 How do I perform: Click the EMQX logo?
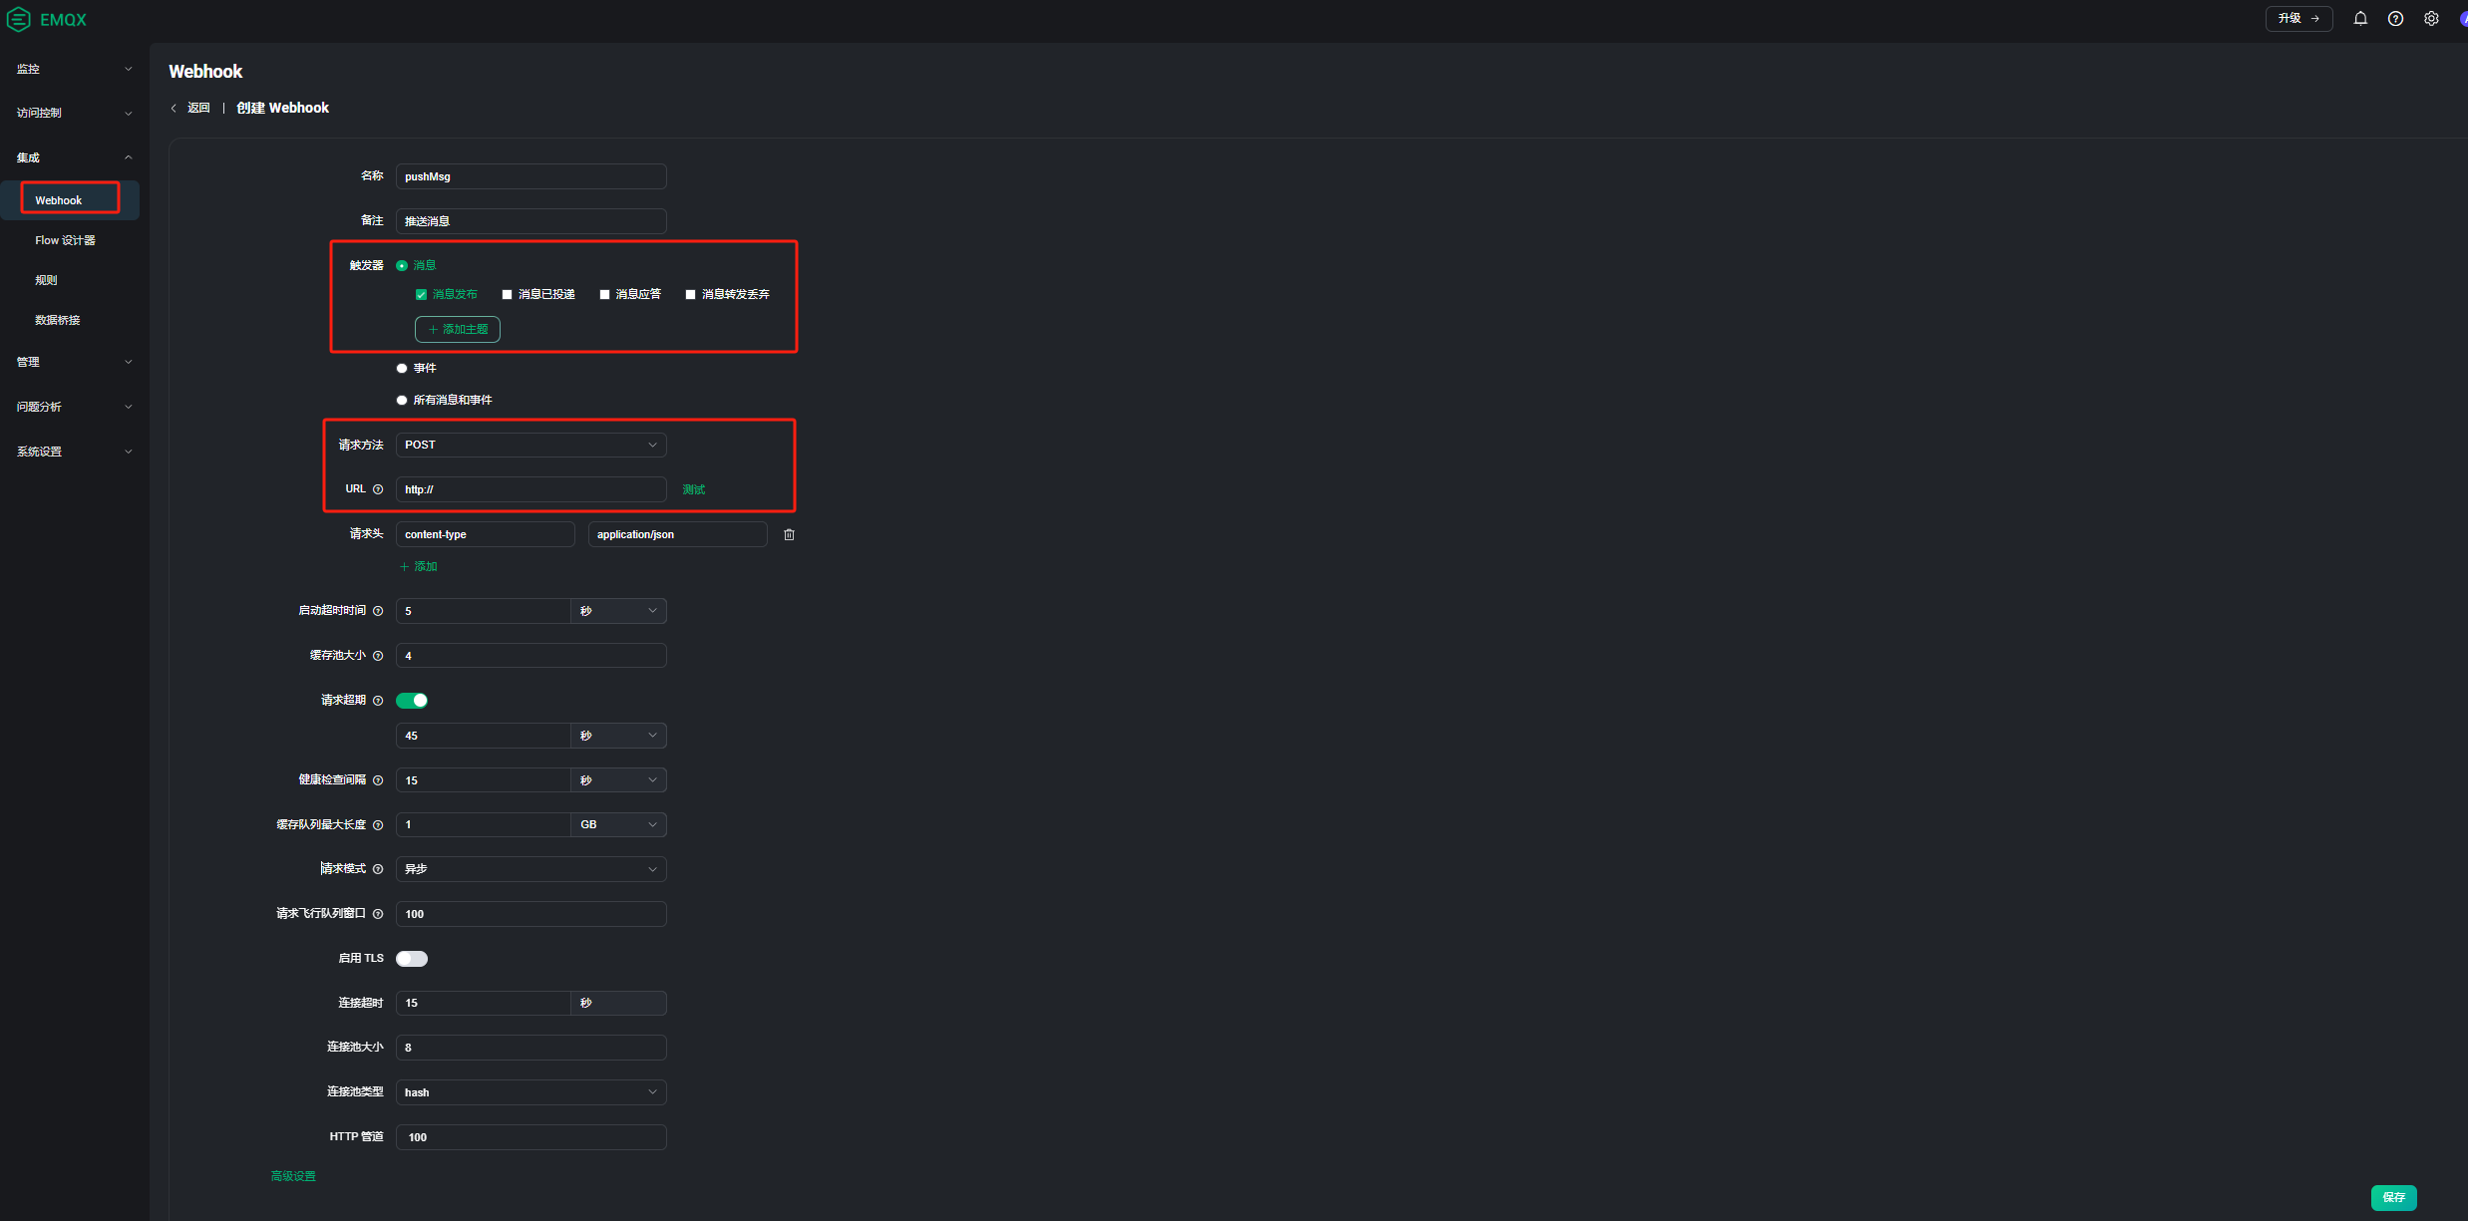pos(47,19)
